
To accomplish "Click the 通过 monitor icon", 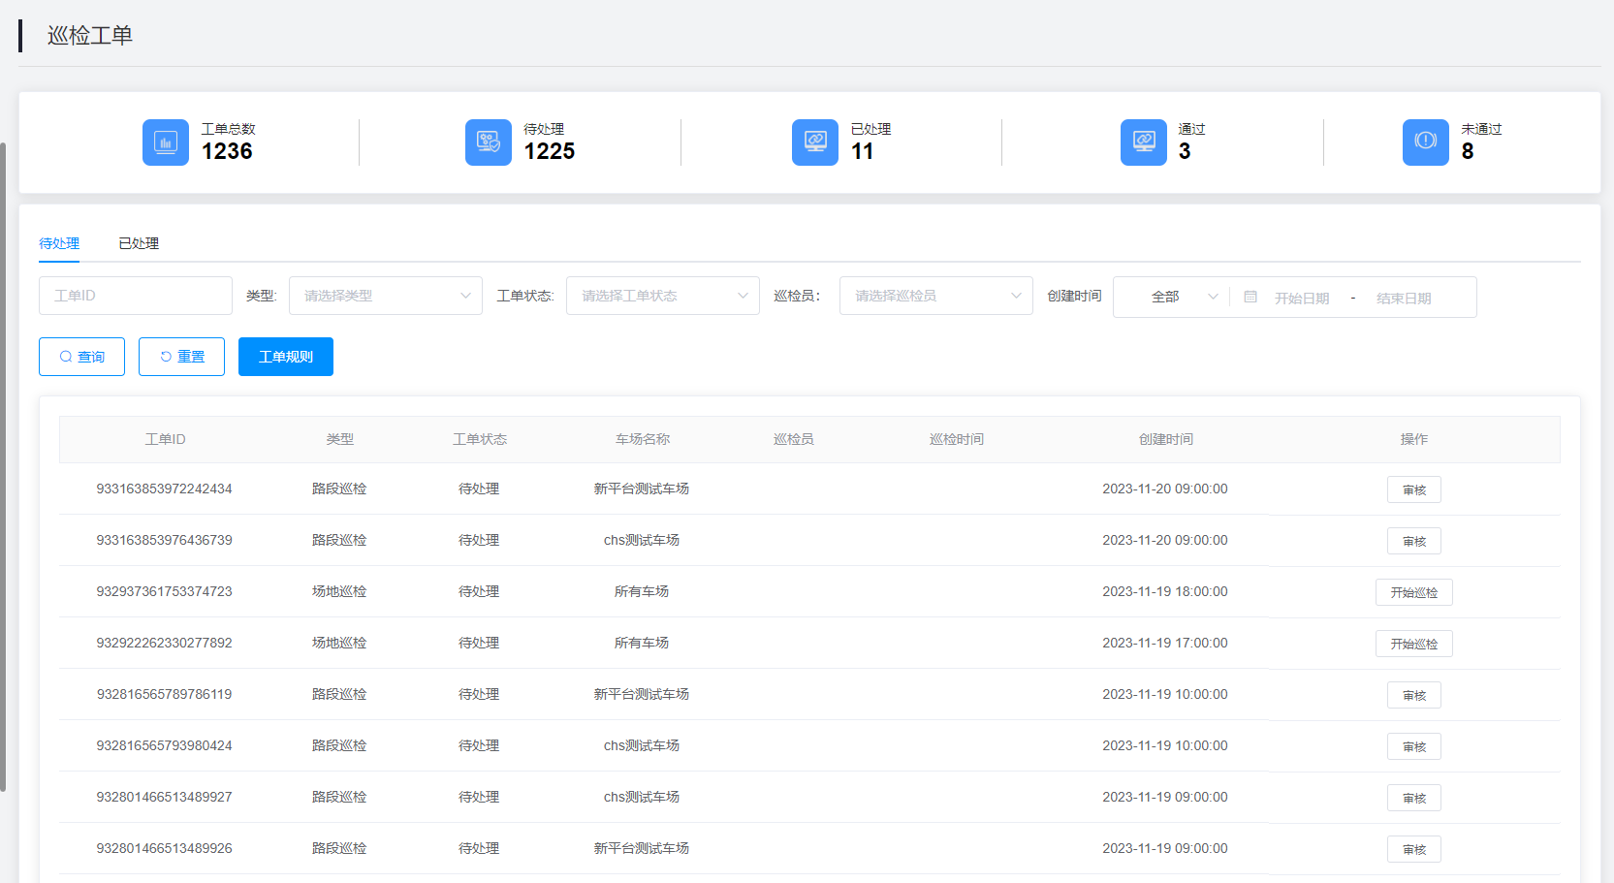I will 1143,142.
